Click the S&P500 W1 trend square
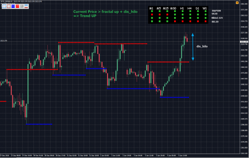The image size is (249, 158). 206,11
